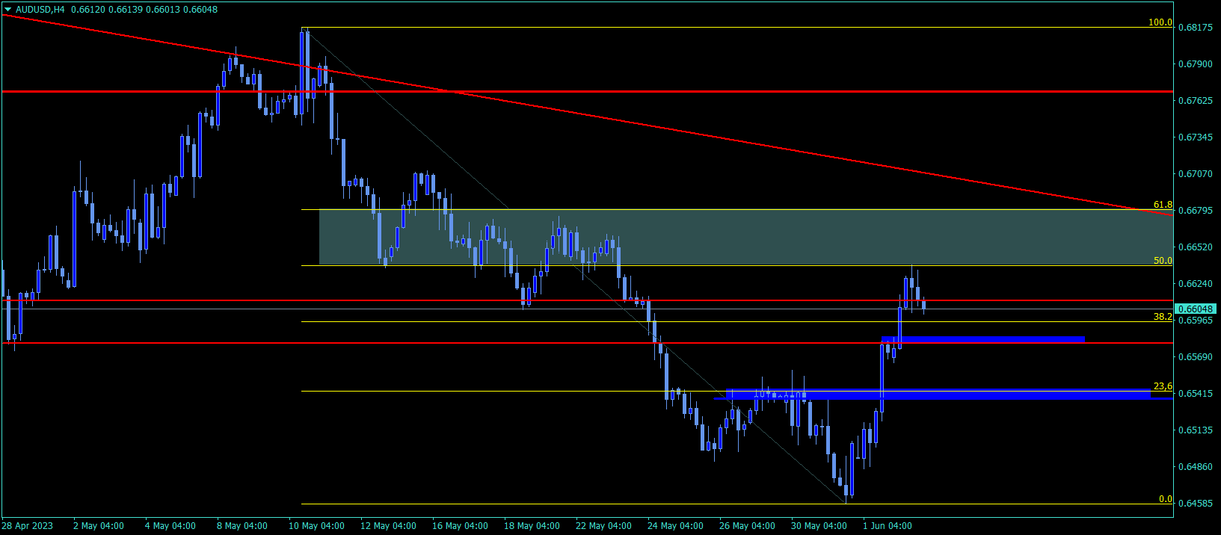1221x535 pixels.
Task: Select the Fibonacci 50.0 level label
Action: [x=1163, y=261]
